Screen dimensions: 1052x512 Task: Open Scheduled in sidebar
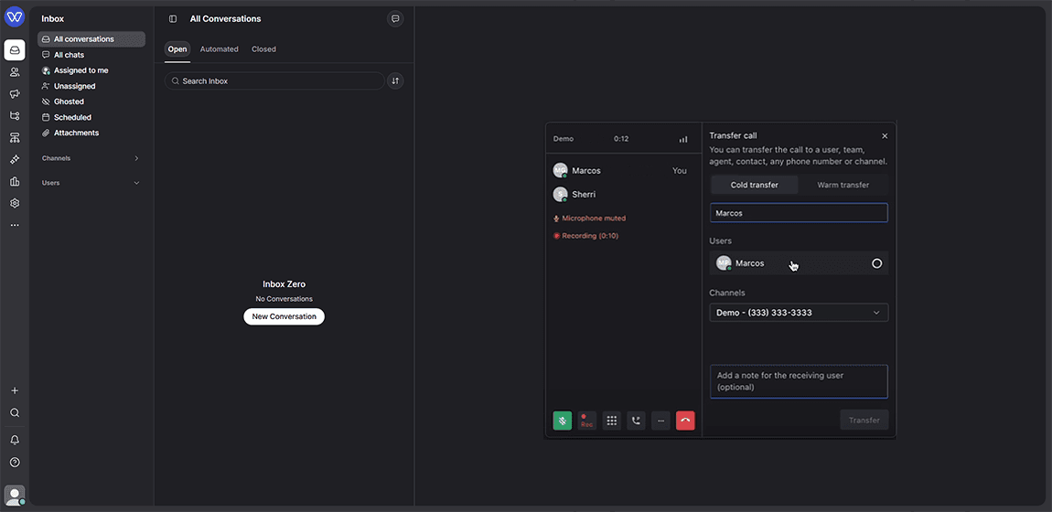[x=91, y=117]
